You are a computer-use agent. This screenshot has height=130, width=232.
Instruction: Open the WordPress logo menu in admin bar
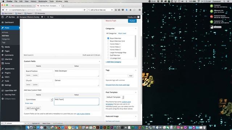point(3,17)
